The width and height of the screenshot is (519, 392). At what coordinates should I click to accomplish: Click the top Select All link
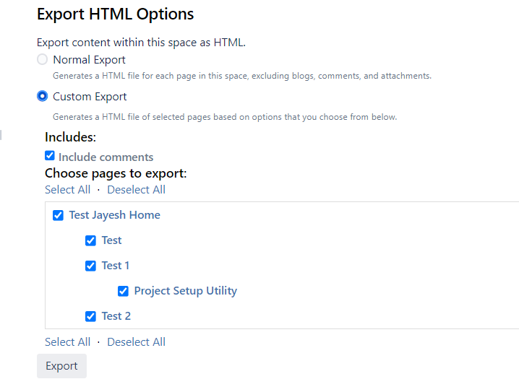point(68,190)
